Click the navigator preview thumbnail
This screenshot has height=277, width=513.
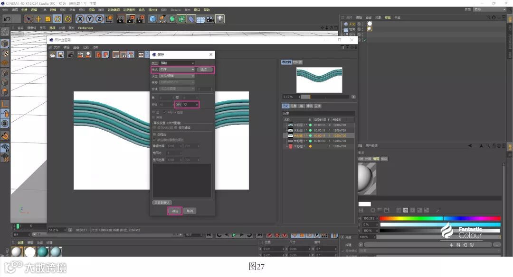coord(319,80)
